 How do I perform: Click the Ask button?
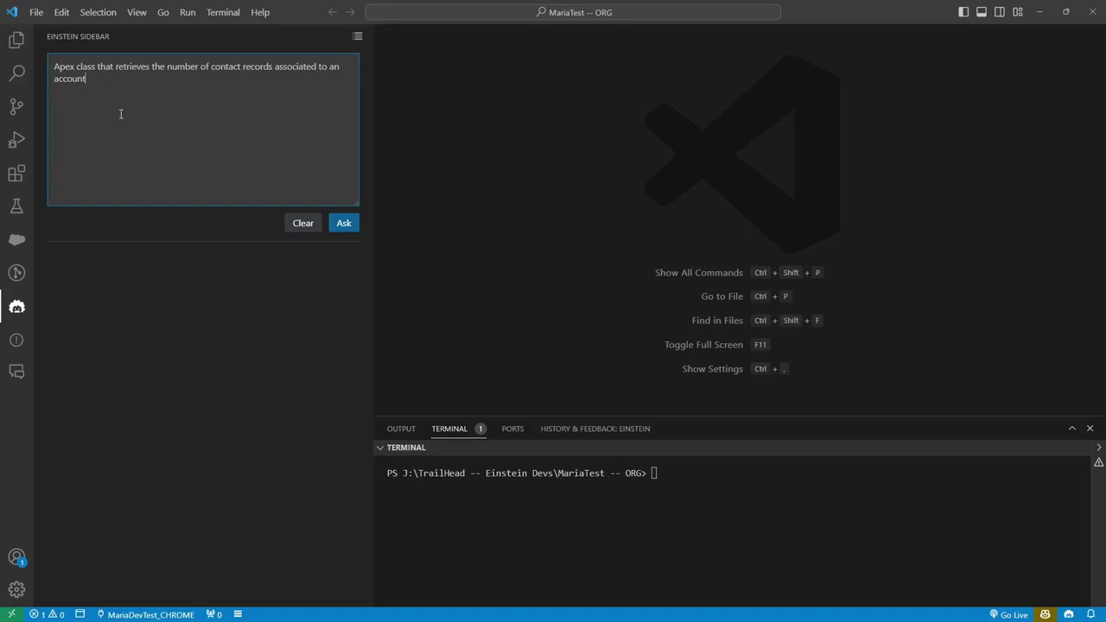[x=344, y=223]
